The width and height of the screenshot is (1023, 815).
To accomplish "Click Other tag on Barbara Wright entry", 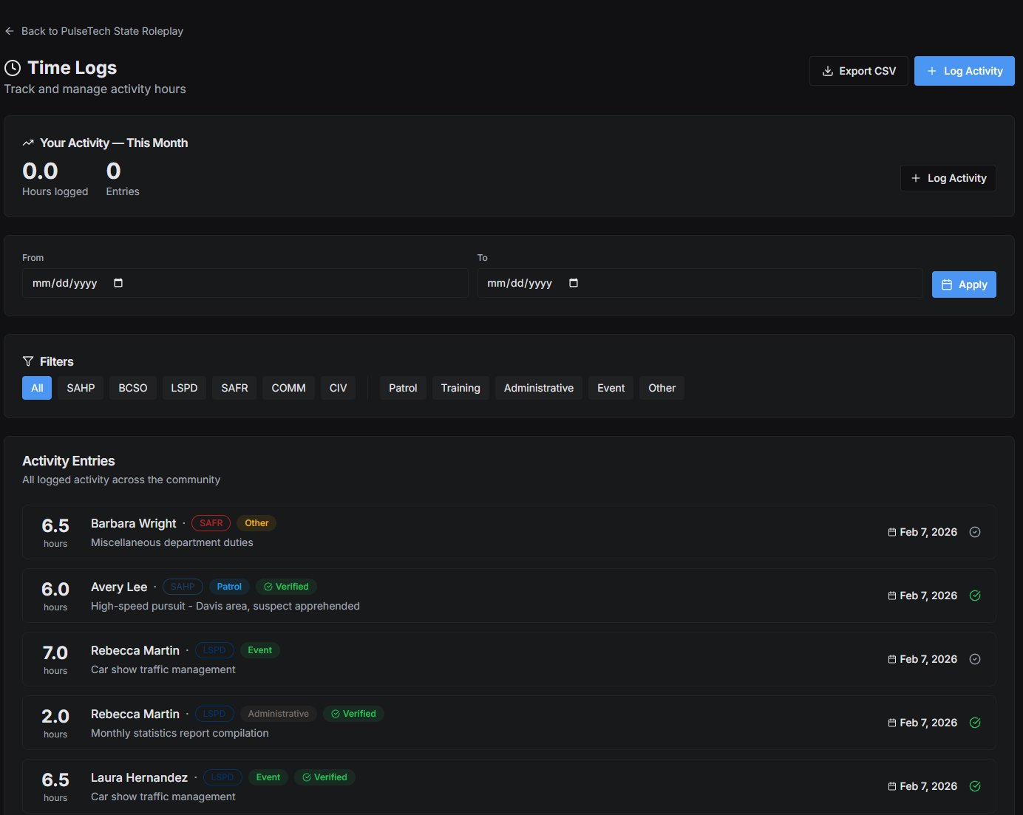I will pyautogui.click(x=256, y=523).
